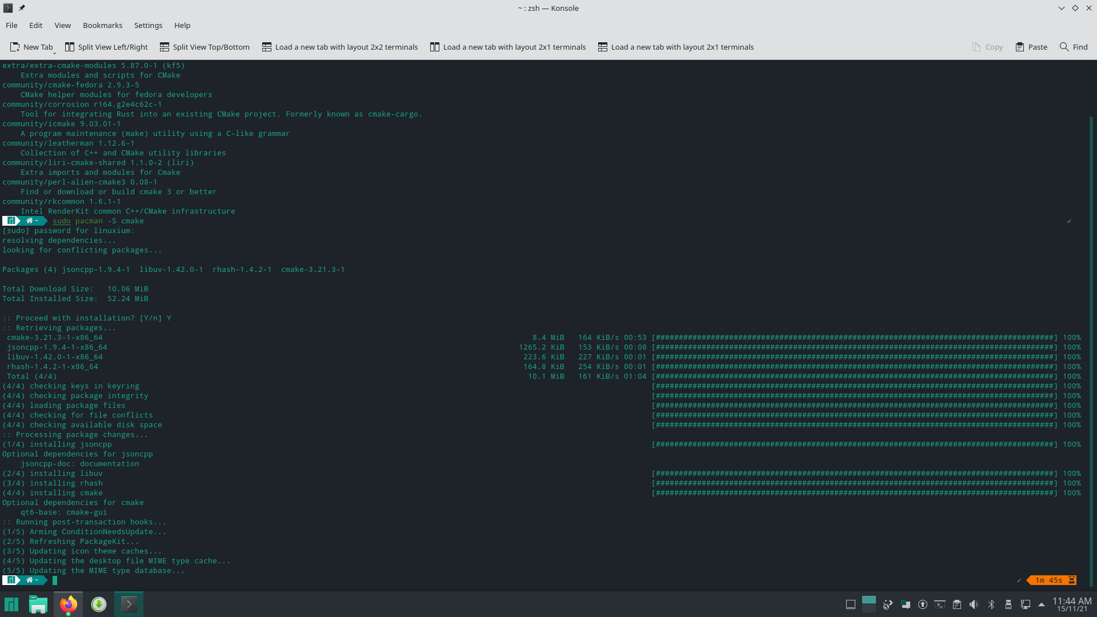Click the Copy toolbar button
This screenshot has height=617, width=1097.
click(988, 47)
